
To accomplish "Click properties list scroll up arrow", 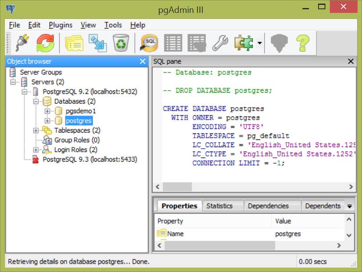I will pyautogui.click(x=349, y=219).
